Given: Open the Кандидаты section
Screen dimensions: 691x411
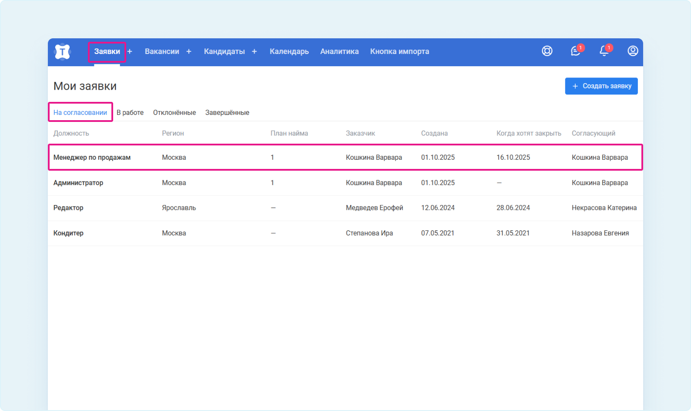Looking at the screenshot, I should pyautogui.click(x=224, y=51).
